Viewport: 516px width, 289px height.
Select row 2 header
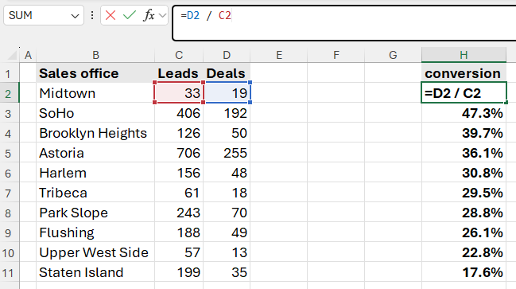(x=9, y=94)
